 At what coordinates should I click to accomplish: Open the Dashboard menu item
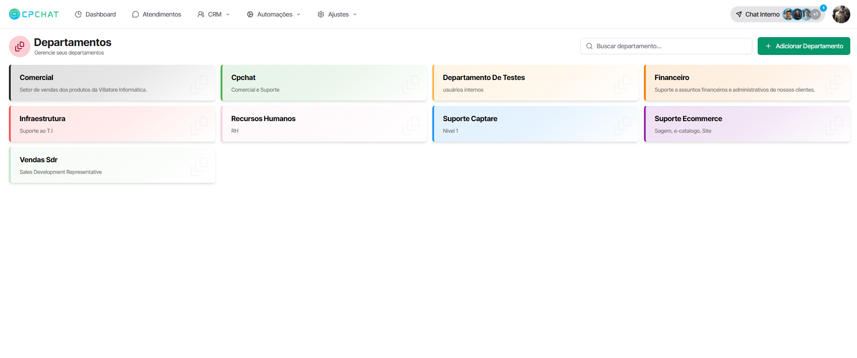tap(95, 14)
